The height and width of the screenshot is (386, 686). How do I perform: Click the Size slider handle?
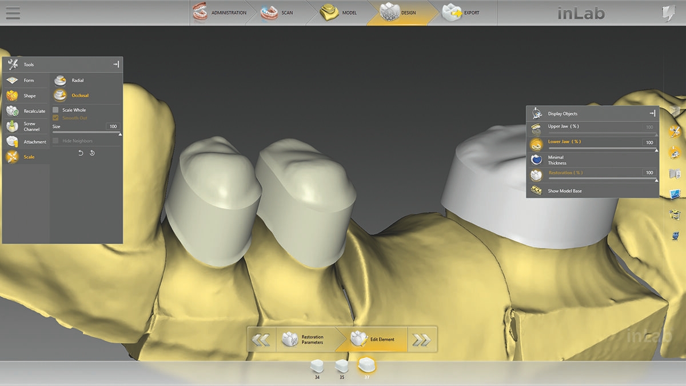120,134
